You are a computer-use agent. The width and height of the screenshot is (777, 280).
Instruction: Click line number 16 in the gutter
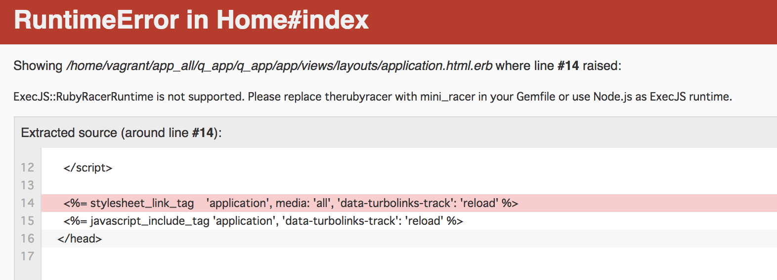28,239
